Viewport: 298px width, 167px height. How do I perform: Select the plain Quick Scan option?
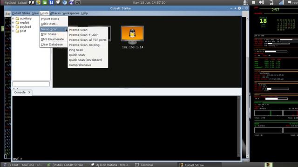tap(88, 55)
